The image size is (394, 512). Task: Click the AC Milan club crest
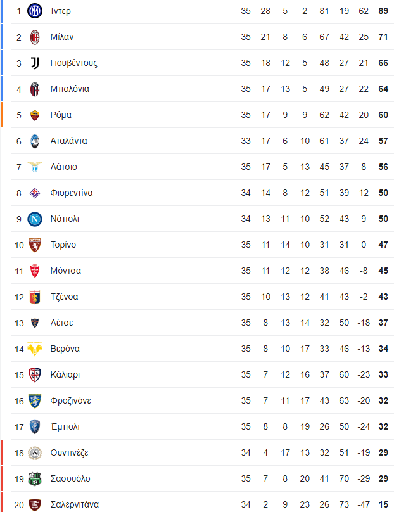(x=35, y=37)
